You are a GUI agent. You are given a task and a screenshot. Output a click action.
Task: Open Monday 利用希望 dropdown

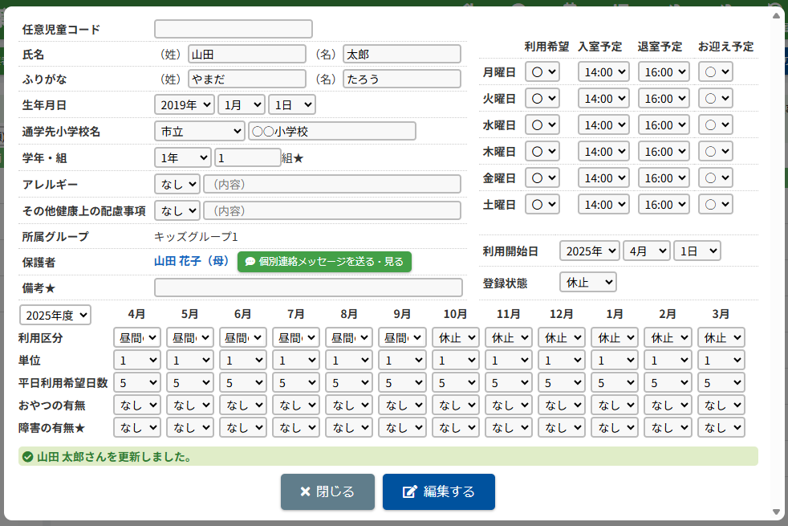[542, 71]
